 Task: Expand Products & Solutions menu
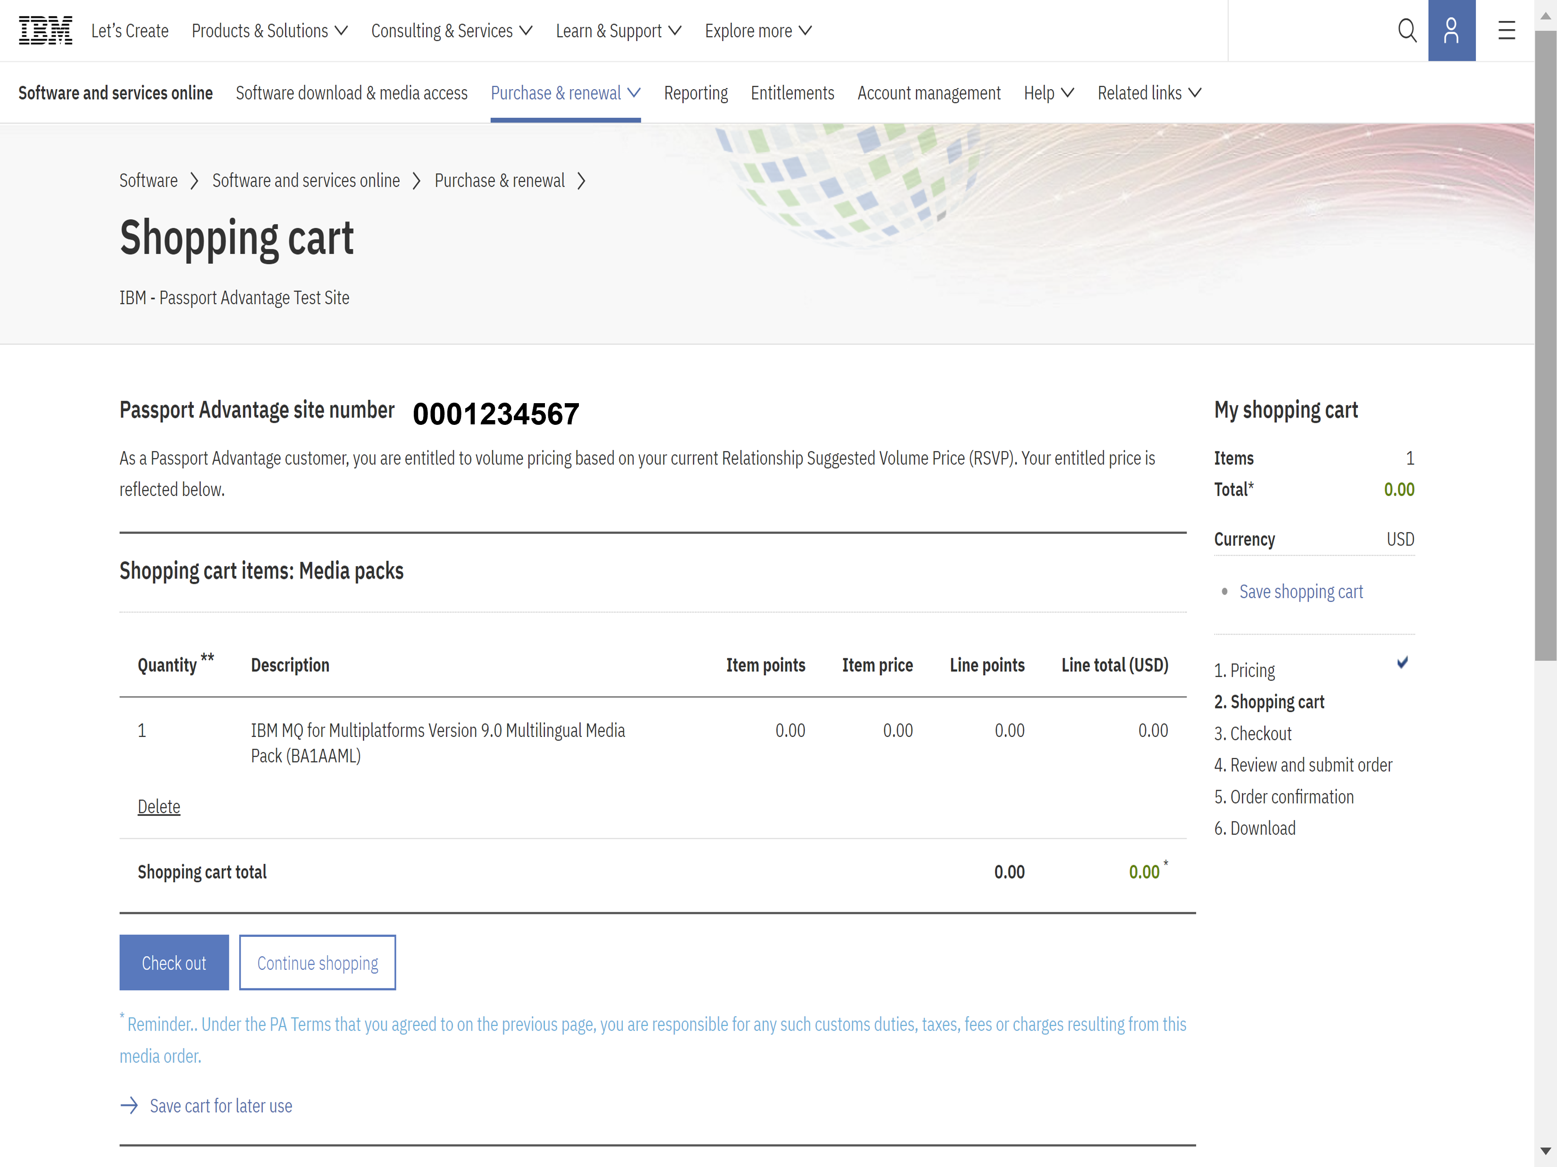click(269, 31)
